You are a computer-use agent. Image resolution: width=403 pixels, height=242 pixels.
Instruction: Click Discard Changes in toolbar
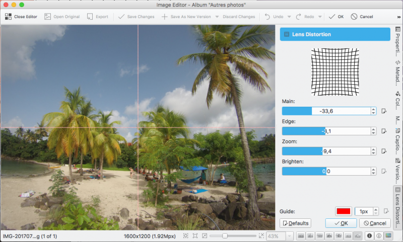pyautogui.click(x=239, y=17)
